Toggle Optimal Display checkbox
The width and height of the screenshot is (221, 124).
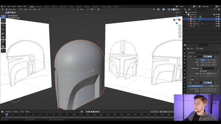pyautogui.click(x=201, y=94)
